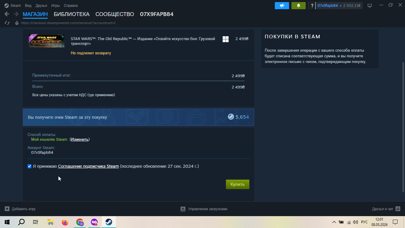
Task: Click the Add a game plus icon
Action: pos(7,209)
